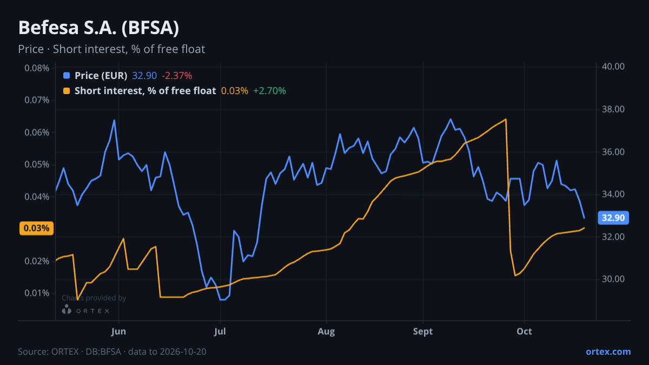Click the 0.07% left axis label
The width and height of the screenshot is (649, 365).
37,100
